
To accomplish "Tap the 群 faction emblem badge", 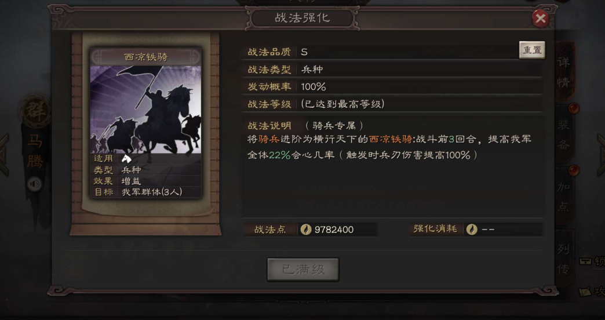I will click(x=35, y=111).
